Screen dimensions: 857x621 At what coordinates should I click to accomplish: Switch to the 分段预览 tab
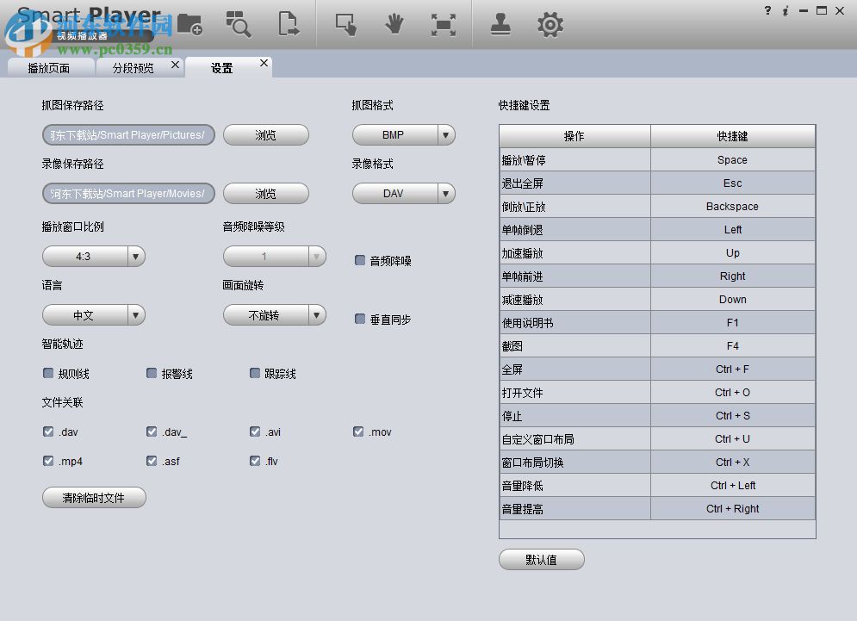133,68
